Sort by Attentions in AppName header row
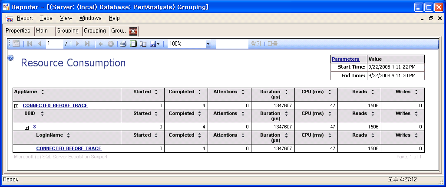 (x=243, y=92)
